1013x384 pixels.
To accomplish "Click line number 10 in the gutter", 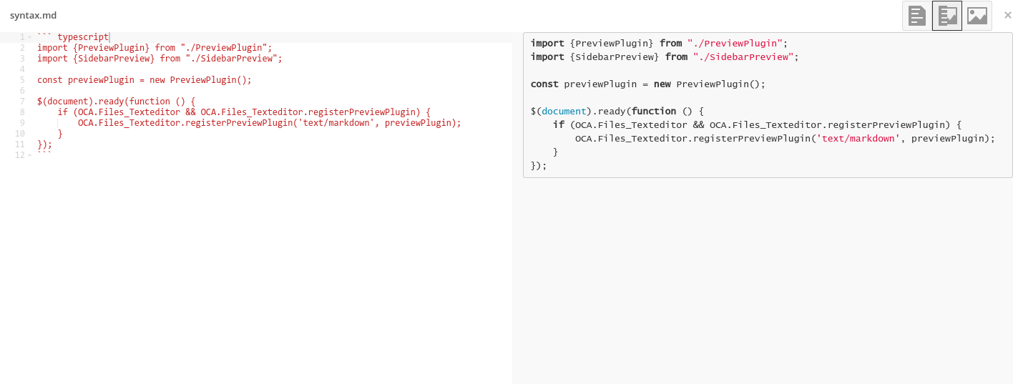I will pyautogui.click(x=20, y=134).
